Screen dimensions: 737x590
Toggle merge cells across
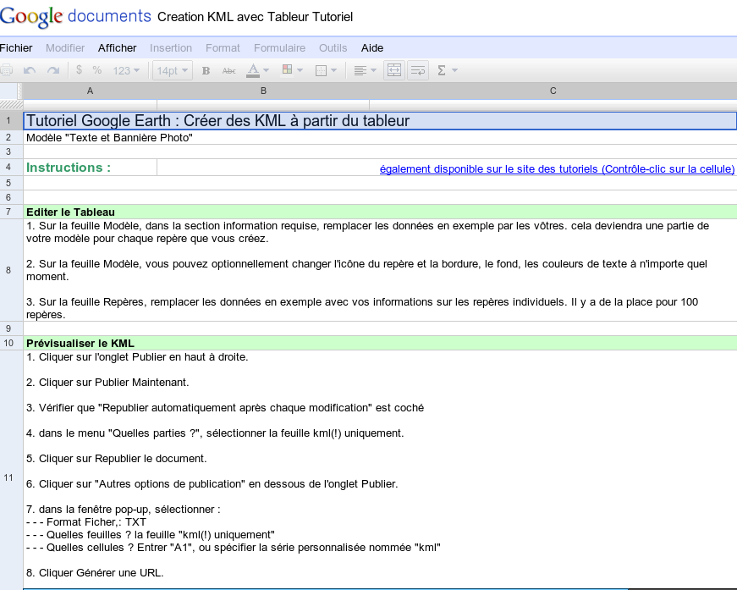point(393,70)
